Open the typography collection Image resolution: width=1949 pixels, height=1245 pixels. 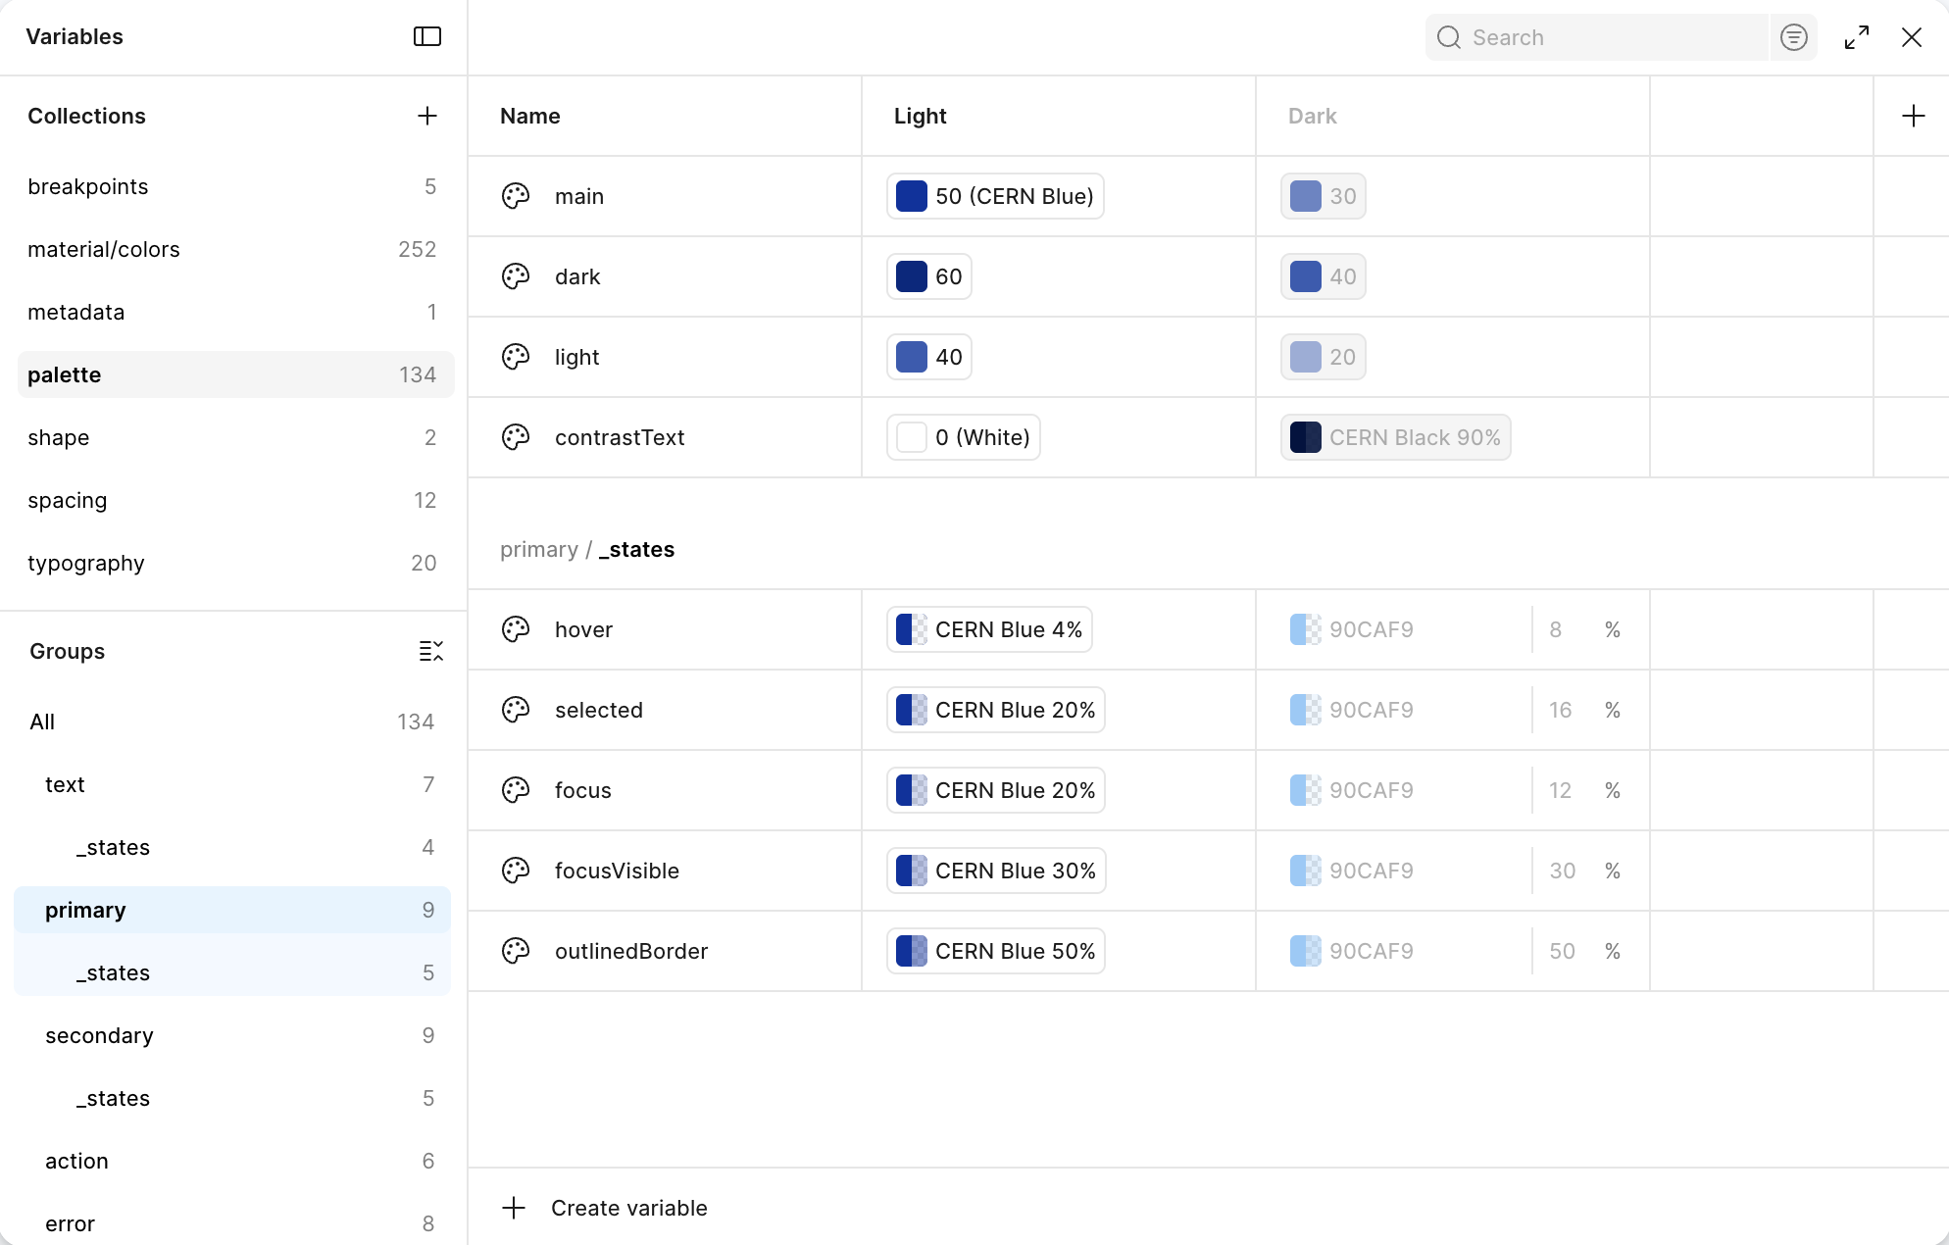pyautogui.click(x=235, y=563)
